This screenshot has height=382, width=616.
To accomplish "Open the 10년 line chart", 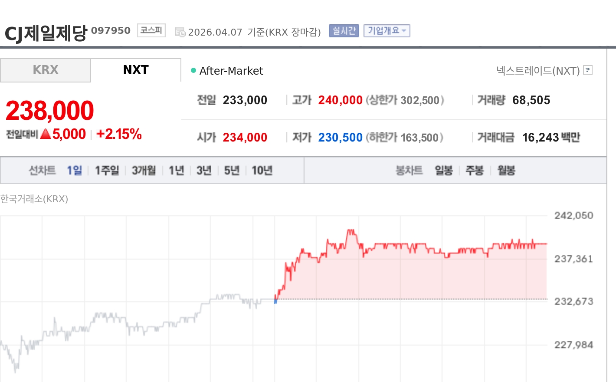I will [262, 170].
